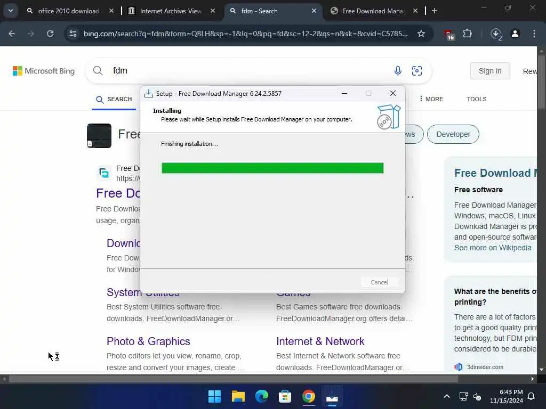Open File Explorer from taskbar
Screen dimensions: 546x409
tap(238, 396)
